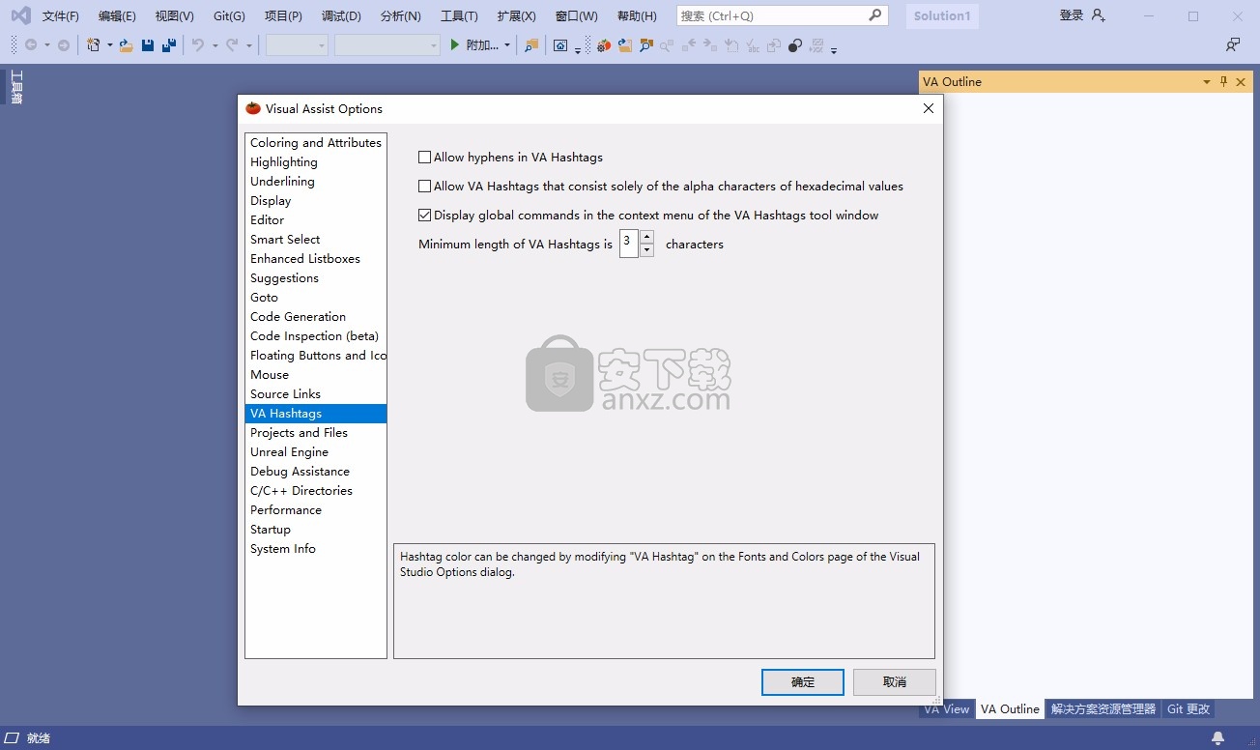Click the Visual Studio logo icon
The width and height of the screenshot is (1260, 750).
(x=20, y=15)
